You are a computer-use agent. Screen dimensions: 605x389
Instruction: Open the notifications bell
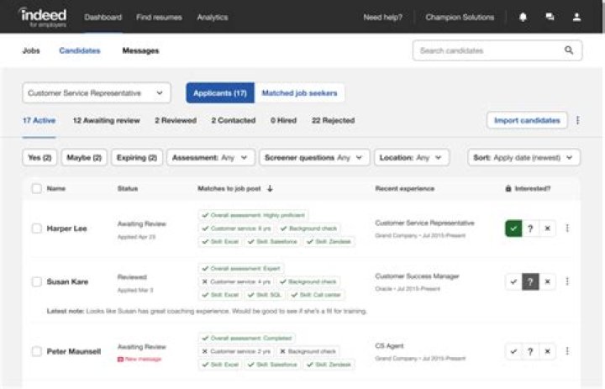[523, 17]
